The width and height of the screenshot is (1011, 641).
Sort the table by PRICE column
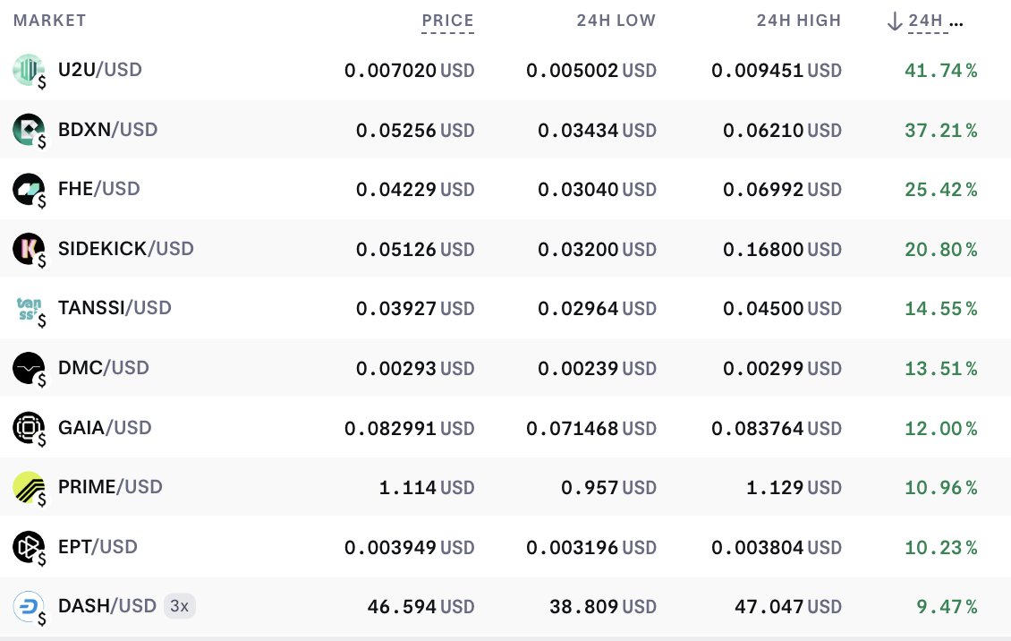pyautogui.click(x=447, y=20)
